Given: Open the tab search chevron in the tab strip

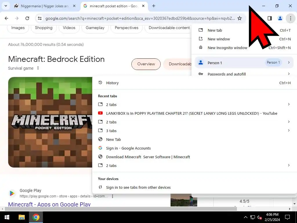Looking at the screenshot, I should click(x=6, y=6).
